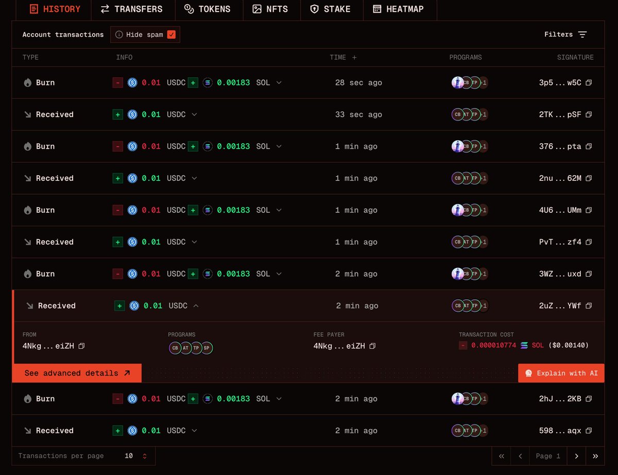618x475 pixels.
Task: Expand Received row with signature 598...aqx
Action: click(194, 431)
